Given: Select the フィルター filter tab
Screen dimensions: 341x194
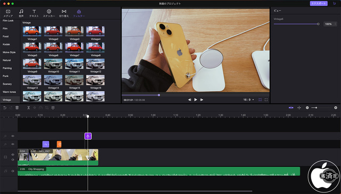Looking at the screenshot, I should coord(79,13).
